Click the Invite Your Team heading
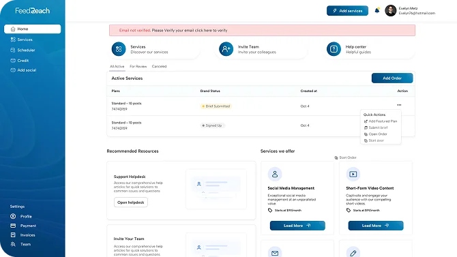Image resolution: width=457 pixels, height=257 pixels. (129, 239)
